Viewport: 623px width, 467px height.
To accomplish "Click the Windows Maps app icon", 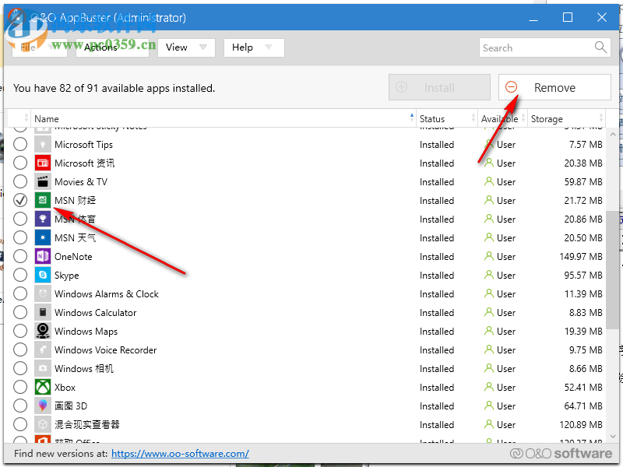I will point(44,331).
